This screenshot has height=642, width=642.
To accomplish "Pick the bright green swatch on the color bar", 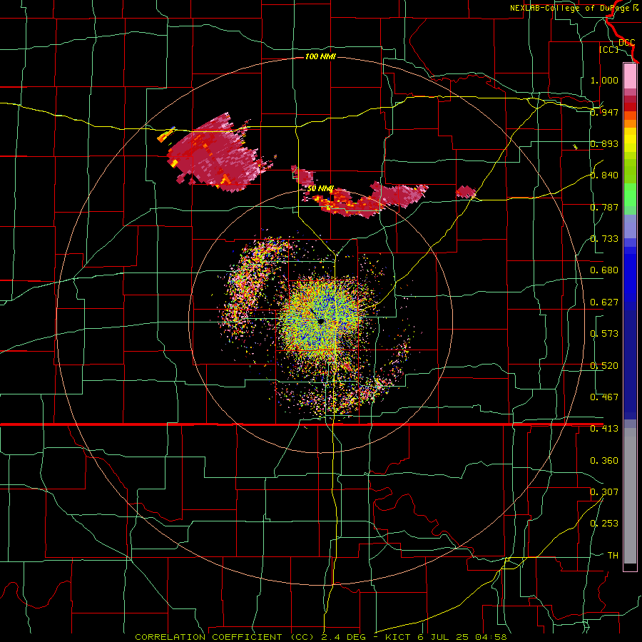I will [x=630, y=195].
